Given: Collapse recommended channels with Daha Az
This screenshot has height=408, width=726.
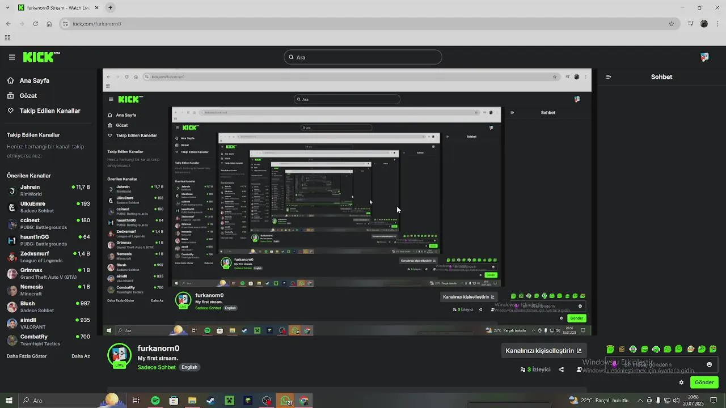Looking at the screenshot, I should point(81,356).
